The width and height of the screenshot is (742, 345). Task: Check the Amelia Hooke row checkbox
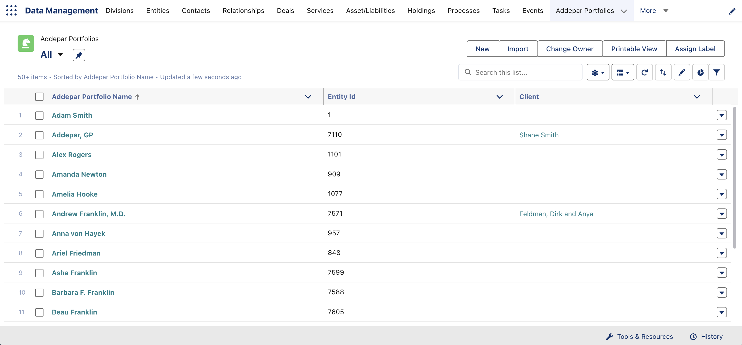(x=39, y=194)
